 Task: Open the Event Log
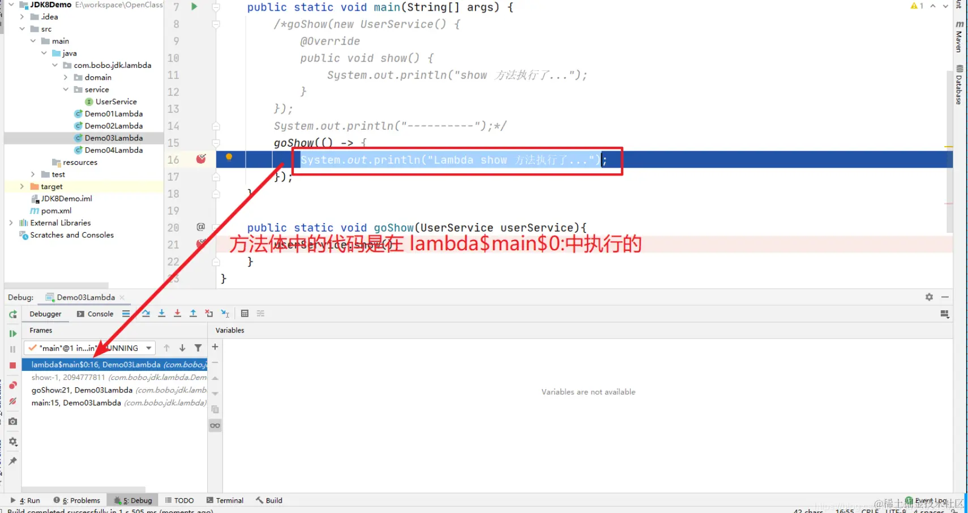[x=926, y=501]
